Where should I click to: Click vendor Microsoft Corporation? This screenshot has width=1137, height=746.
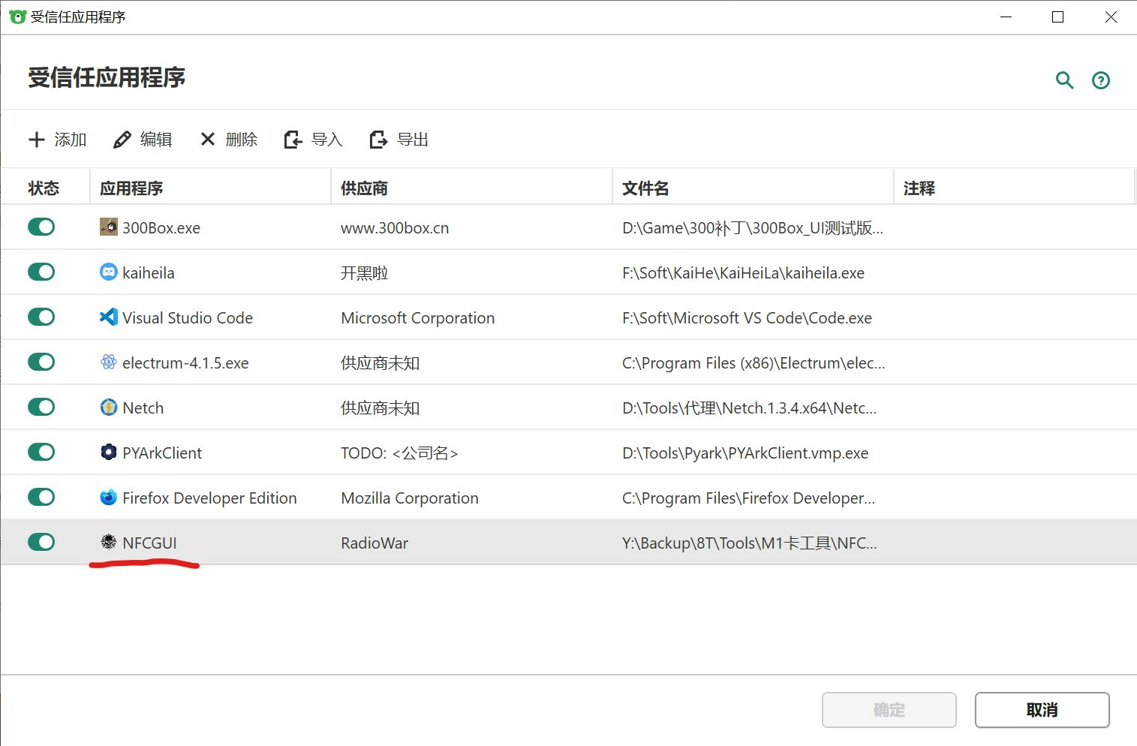pos(418,318)
